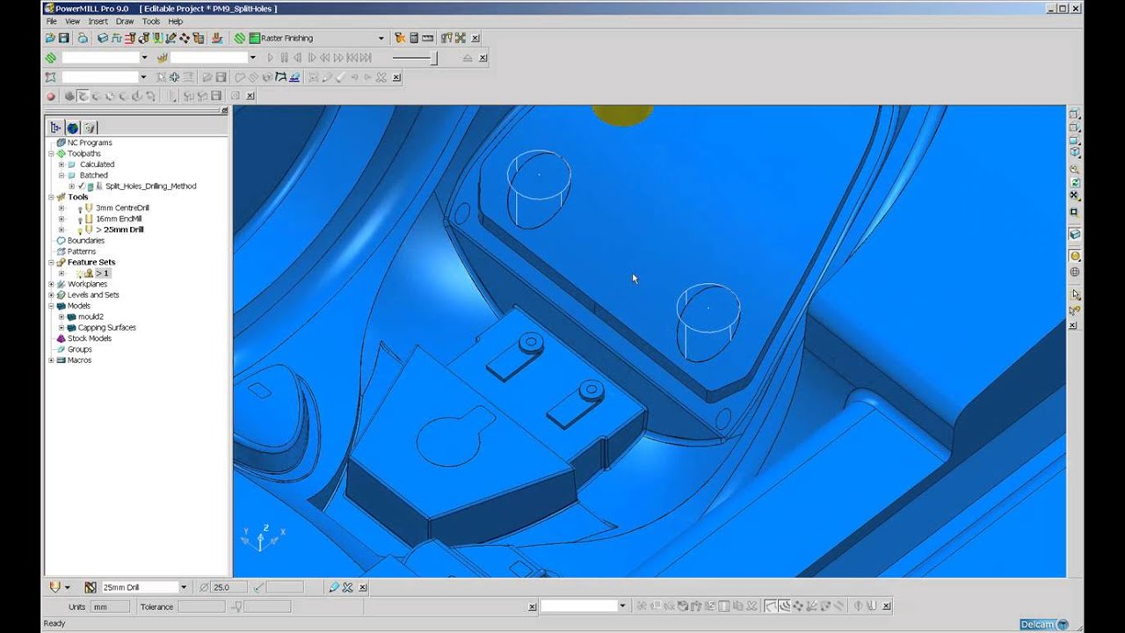Click the Units field showing mm
Viewport: 1125px width, 633px height.
click(x=110, y=607)
